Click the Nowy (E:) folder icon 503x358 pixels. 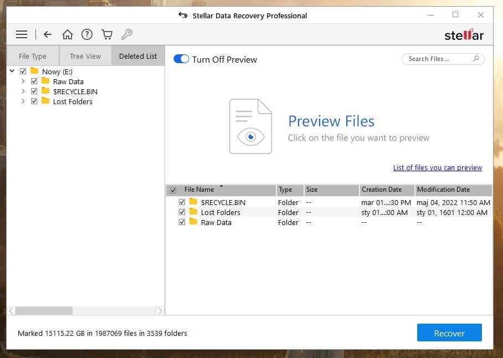[34, 70]
